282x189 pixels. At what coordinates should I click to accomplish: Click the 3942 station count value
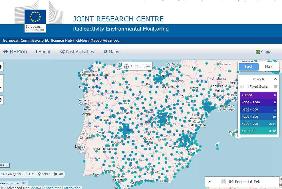[272, 131]
